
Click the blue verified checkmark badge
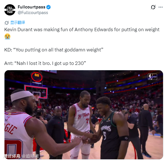(49, 7)
